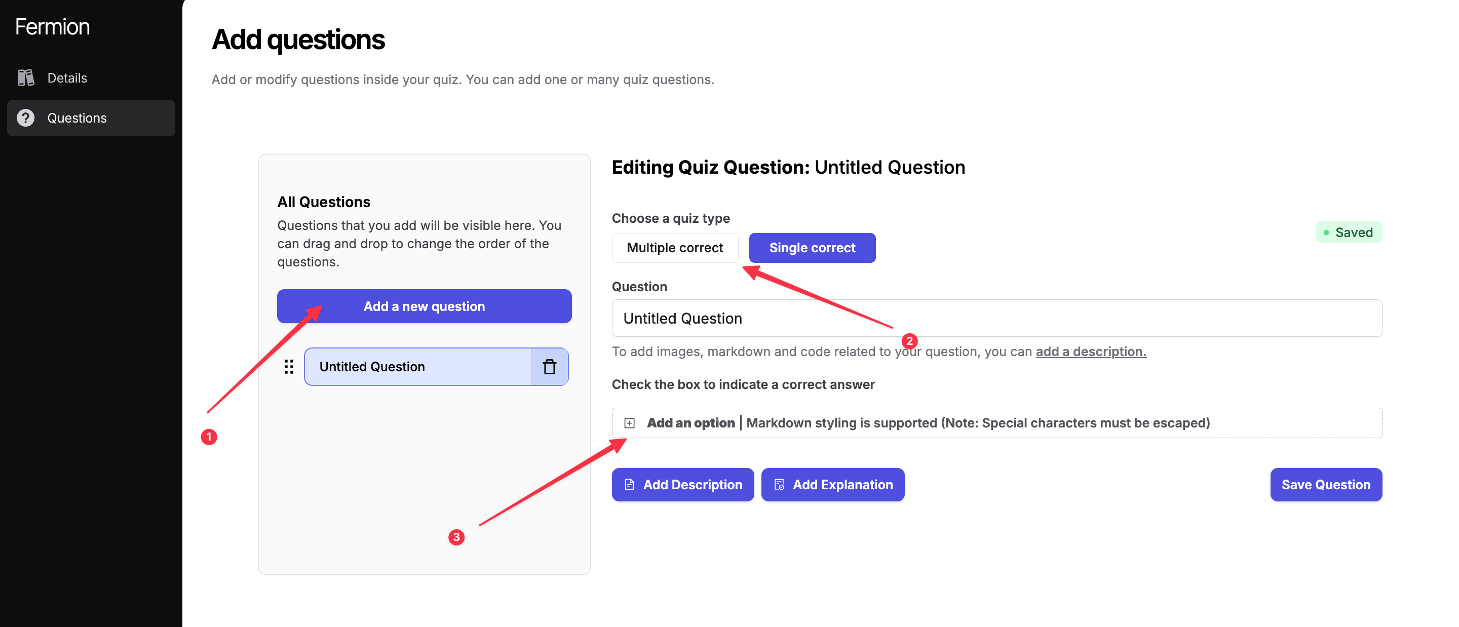The image size is (1459, 627).
Task: Select the Multiple correct quiz type
Action: click(x=675, y=248)
